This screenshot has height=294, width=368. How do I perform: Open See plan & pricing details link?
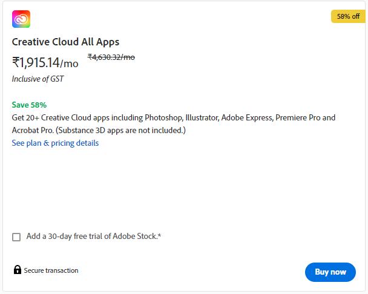click(x=55, y=143)
